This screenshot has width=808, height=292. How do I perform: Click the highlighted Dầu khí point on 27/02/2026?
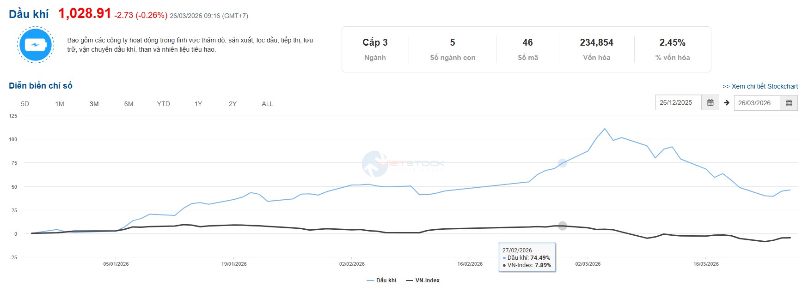[x=563, y=163]
